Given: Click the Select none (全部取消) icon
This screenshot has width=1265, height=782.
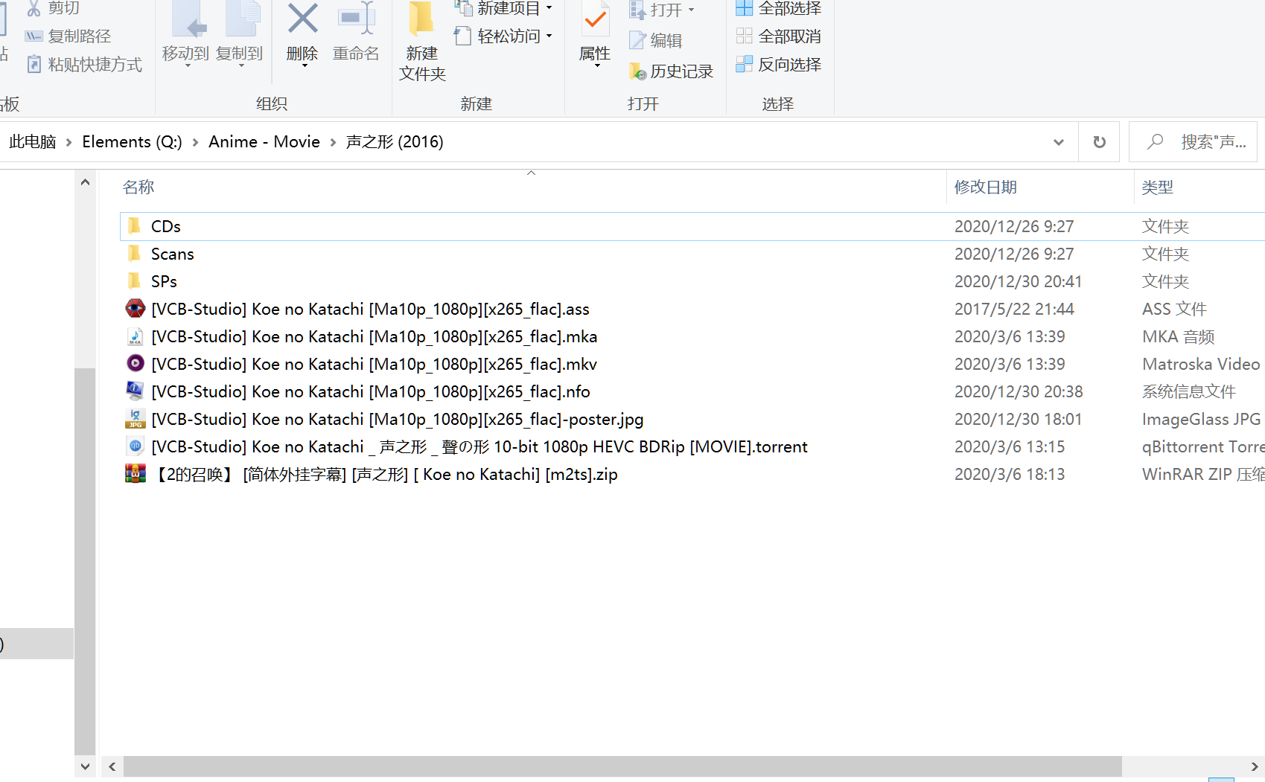Looking at the screenshot, I should [x=745, y=36].
